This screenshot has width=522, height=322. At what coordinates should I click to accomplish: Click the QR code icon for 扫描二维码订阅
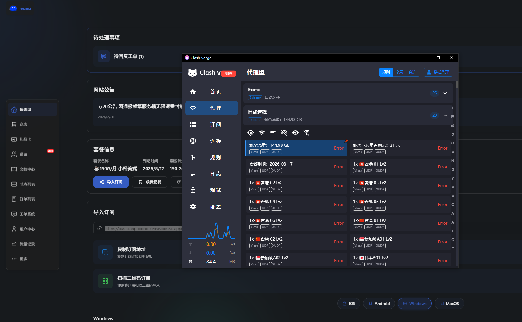click(x=105, y=281)
